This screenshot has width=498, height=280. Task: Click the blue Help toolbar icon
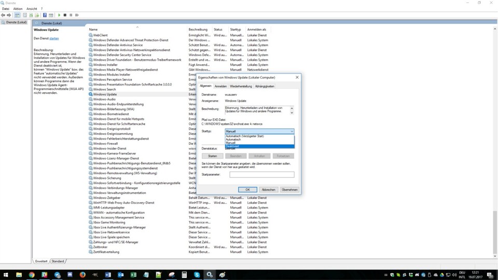point(44,15)
